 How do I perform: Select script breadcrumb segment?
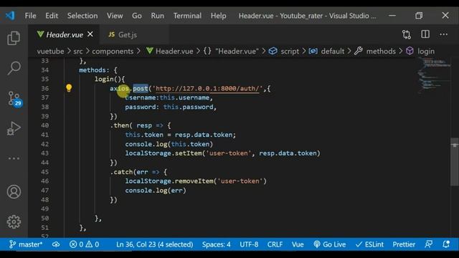[284, 51]
